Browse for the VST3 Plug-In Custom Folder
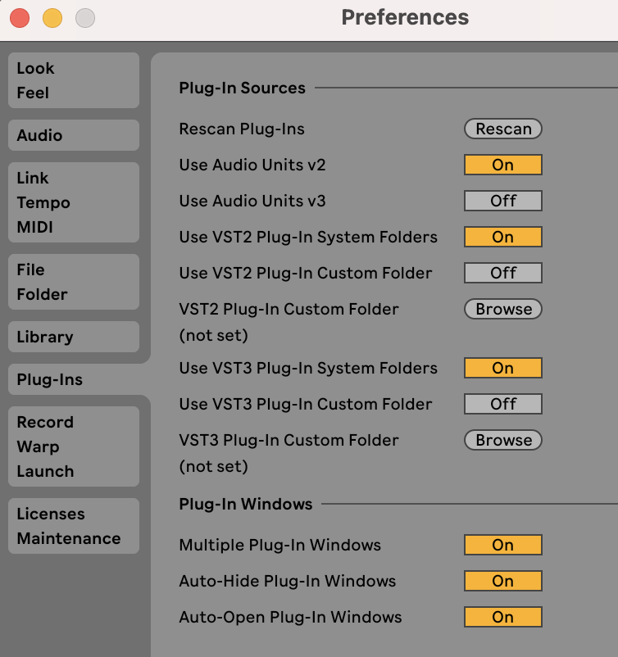Viewport: 618px width, 657px height. [503, 440]
